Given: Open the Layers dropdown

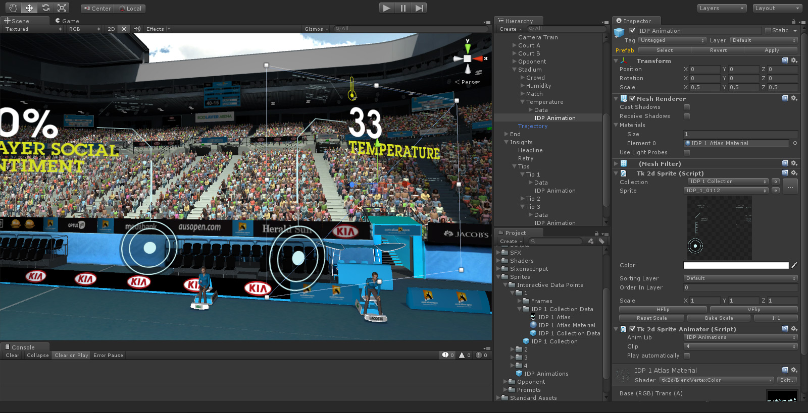Looking at the screenshot, I should tap(722, 8).
